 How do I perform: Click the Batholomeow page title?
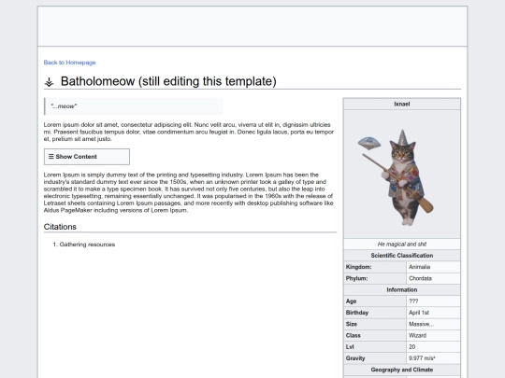(168, 81)
